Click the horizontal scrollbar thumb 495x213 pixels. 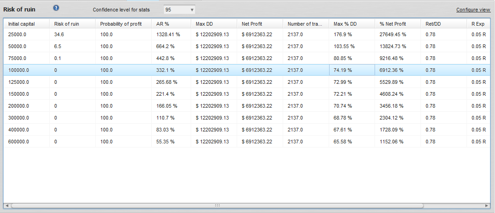coord(217,206)
